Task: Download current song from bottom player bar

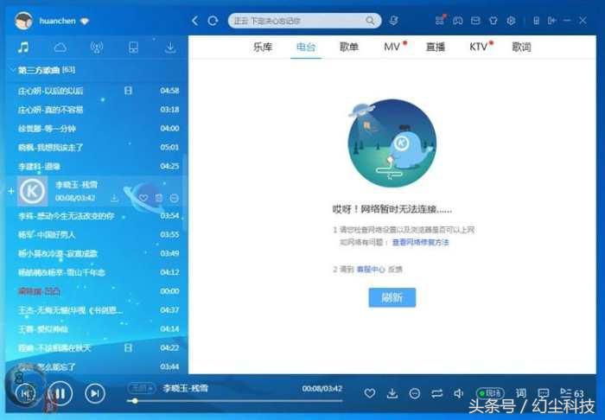Action: click(x=392, y=393)
